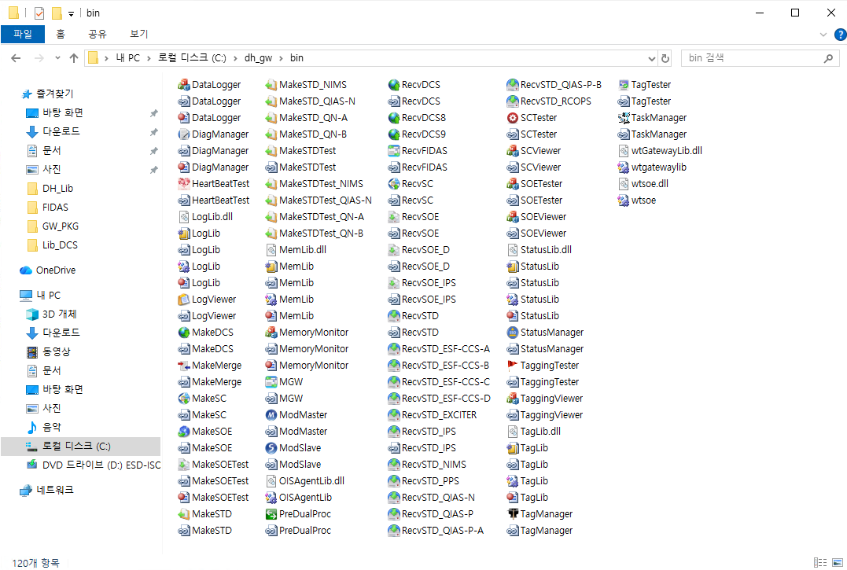Navigate to dh_gw in the breadcrumb

coord(258,58)
